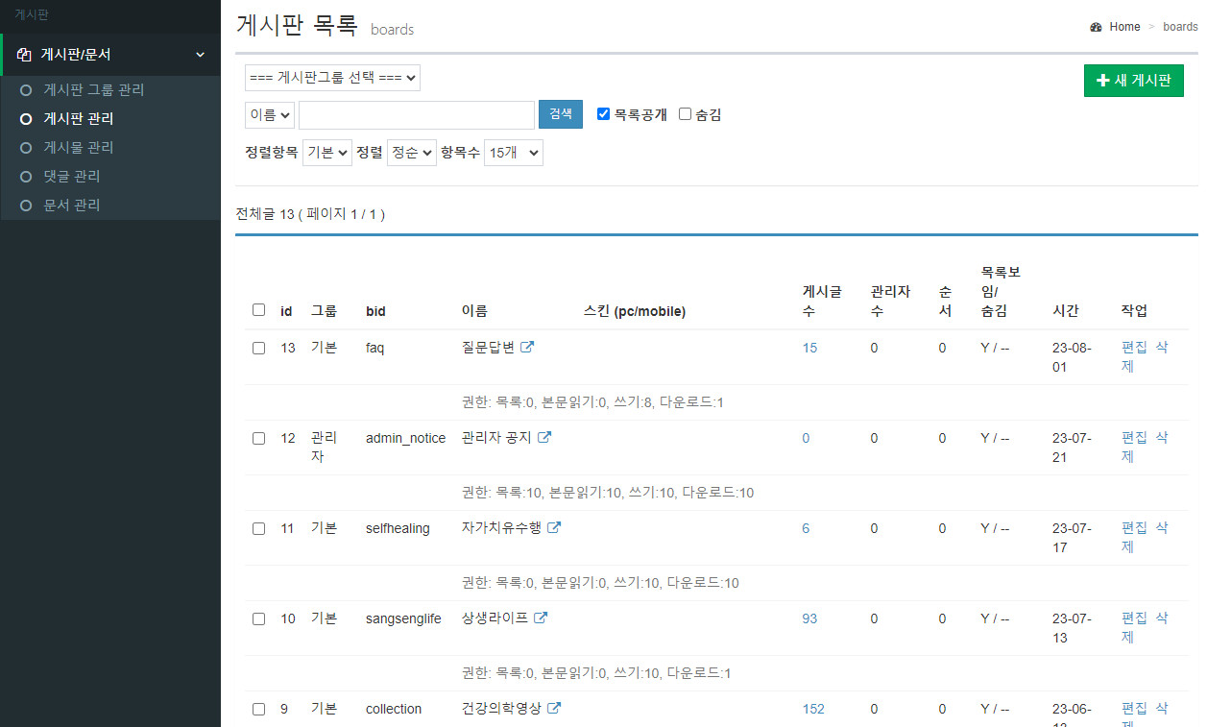
Task: Change items per page via the 15개 dropdown
Action: point(513,152)
